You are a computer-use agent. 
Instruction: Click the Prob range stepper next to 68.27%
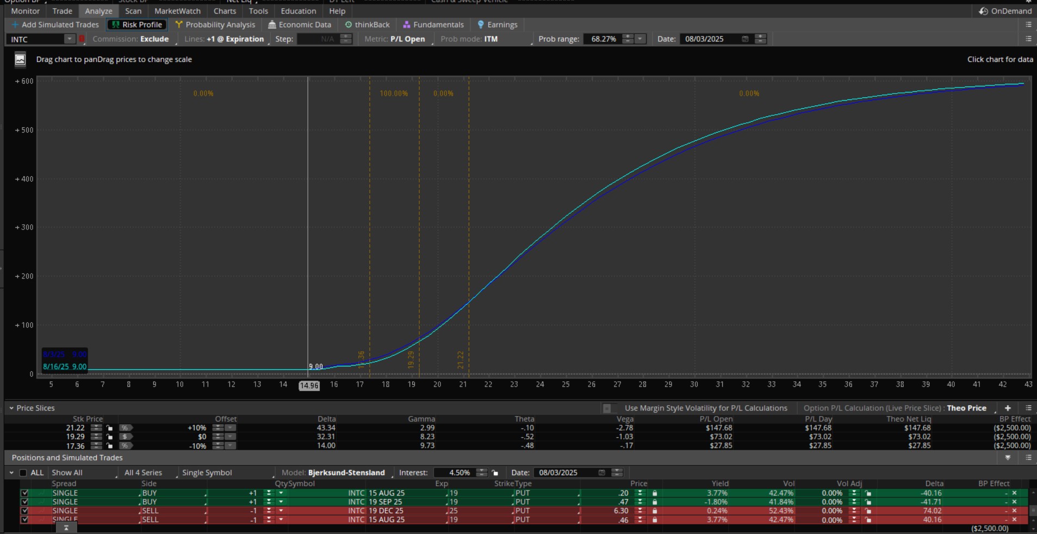(628, 39)
